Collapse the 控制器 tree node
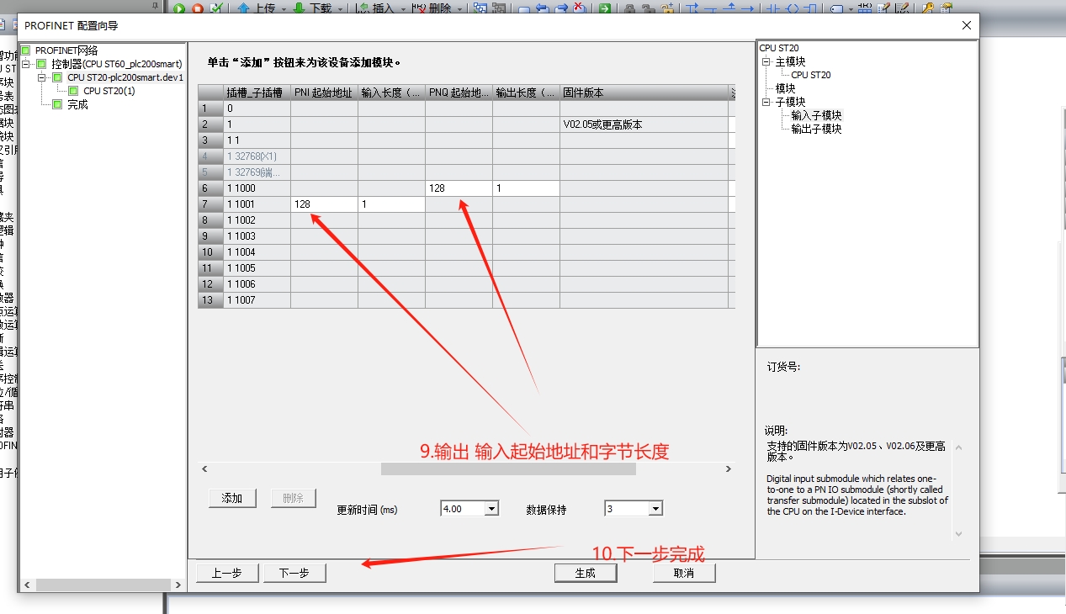 (27, 64)
